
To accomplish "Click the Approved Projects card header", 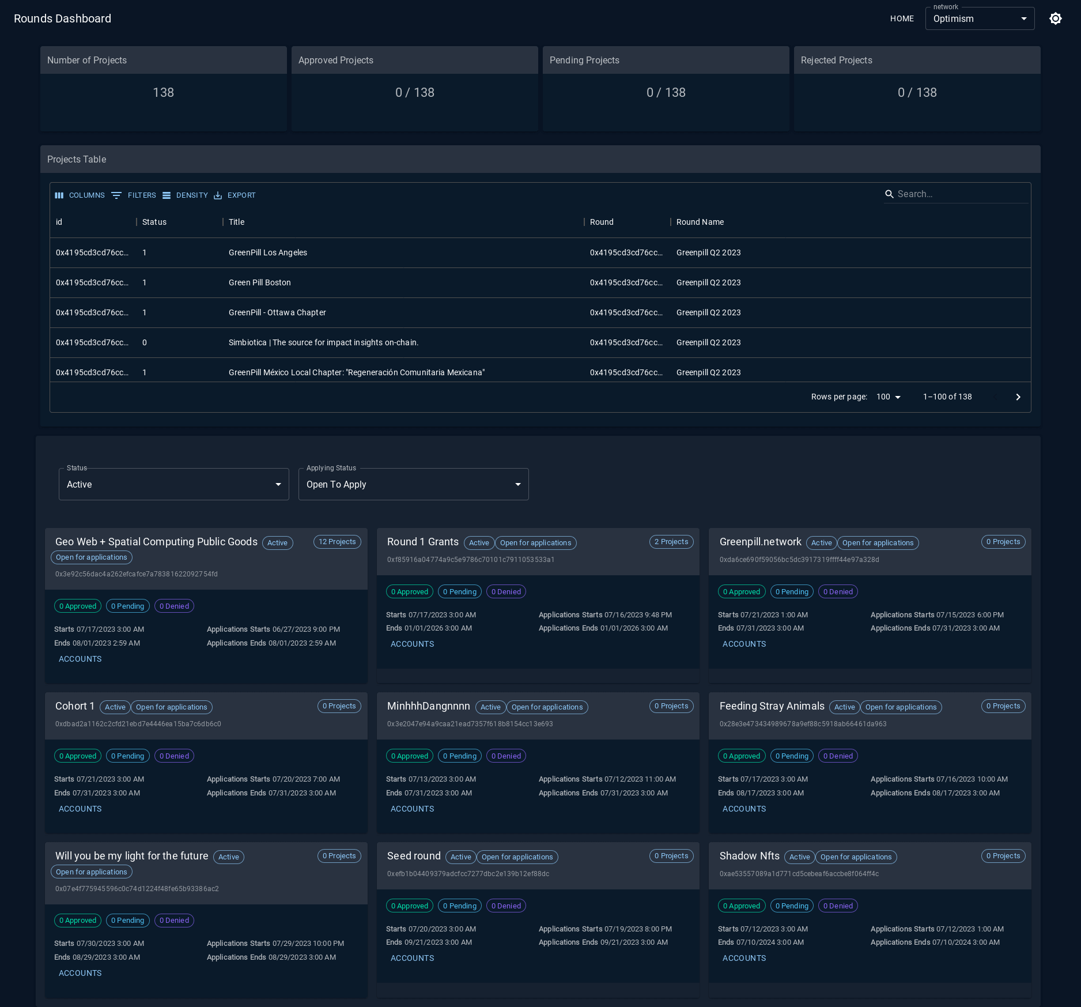I will click(x=415, y=60).
